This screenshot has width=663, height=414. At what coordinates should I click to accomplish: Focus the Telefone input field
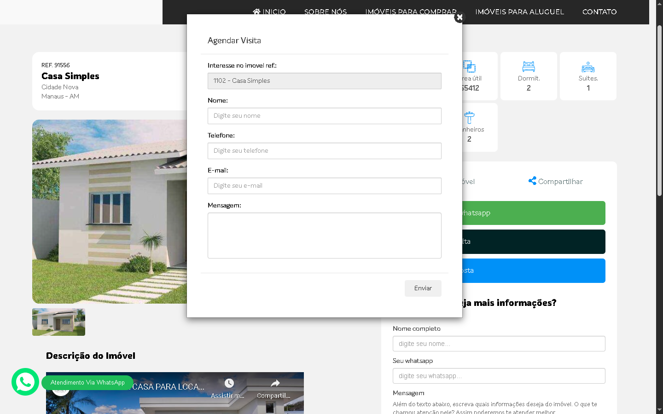point(324,151)
